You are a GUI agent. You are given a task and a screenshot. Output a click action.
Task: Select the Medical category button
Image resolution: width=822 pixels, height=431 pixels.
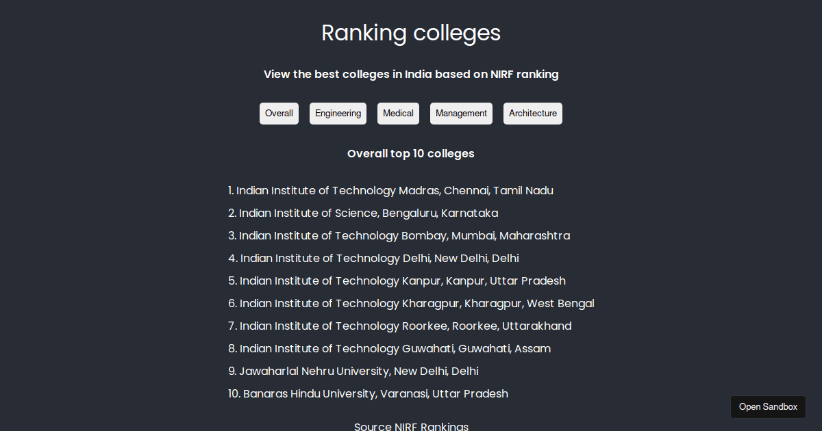click(x=398, y=113)
